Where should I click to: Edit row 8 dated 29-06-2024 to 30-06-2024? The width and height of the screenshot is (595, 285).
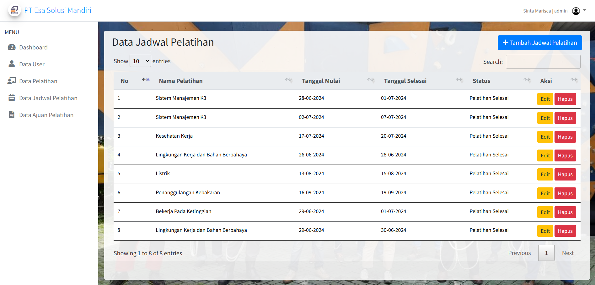pos(545,231)
